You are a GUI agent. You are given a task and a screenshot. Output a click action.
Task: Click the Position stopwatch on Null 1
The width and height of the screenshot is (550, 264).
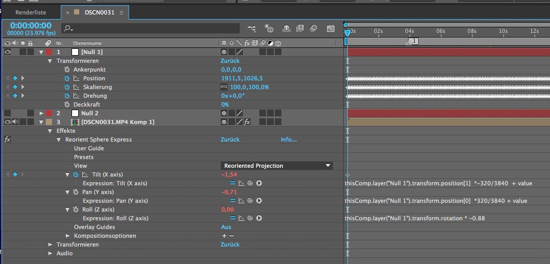67,78
